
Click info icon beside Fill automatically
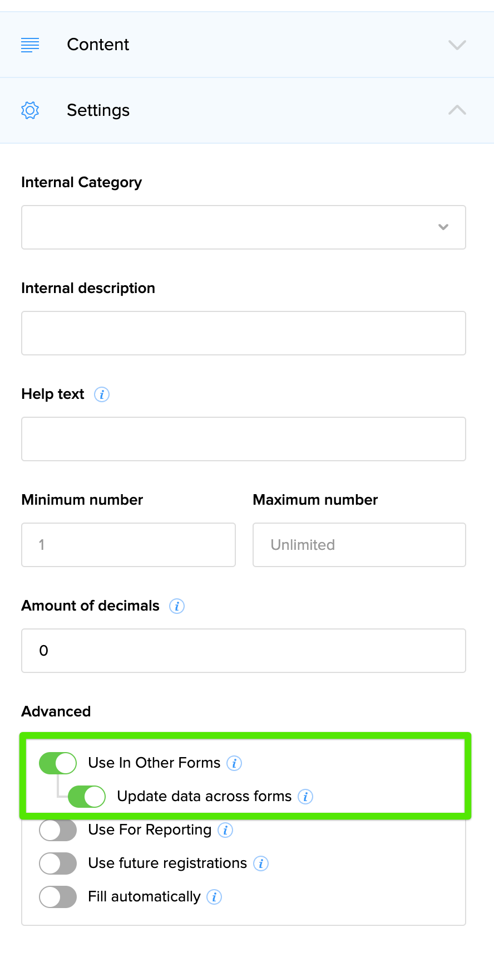(x=214, y=897)
